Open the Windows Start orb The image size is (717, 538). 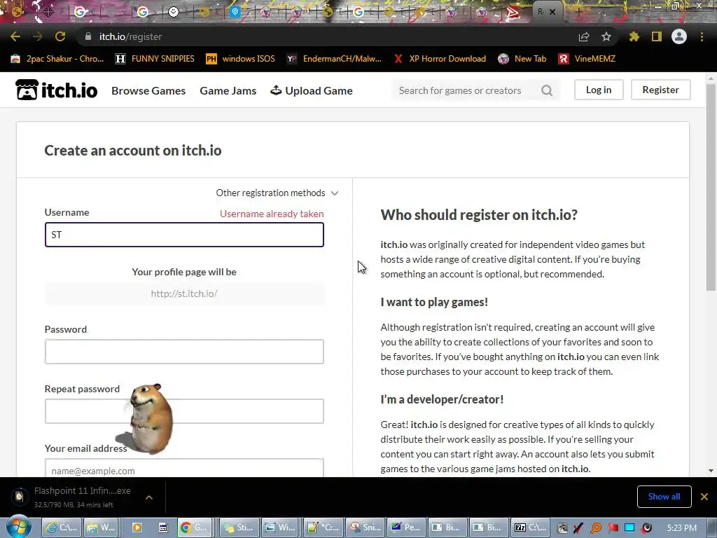point(19,527)
